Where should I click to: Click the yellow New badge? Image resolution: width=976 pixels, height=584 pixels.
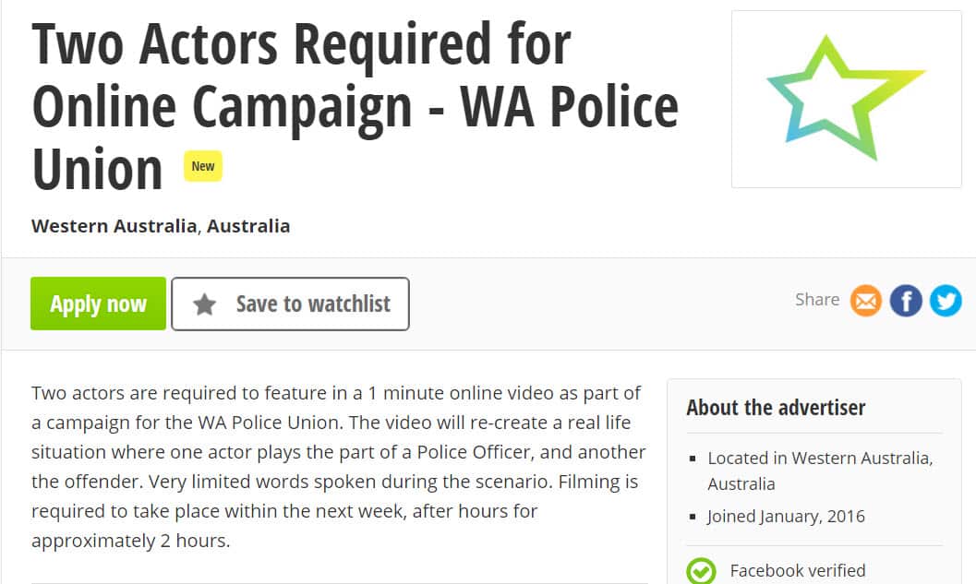tap(202, 166)
